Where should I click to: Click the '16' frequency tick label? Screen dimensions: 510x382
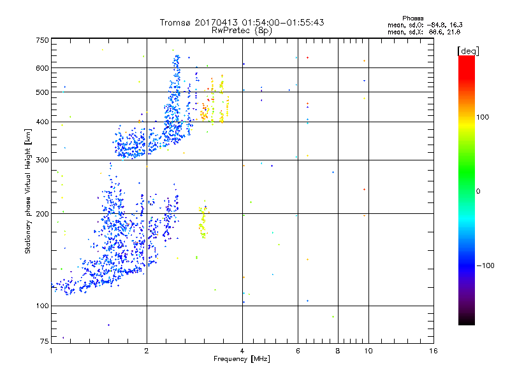pos(433,351)
